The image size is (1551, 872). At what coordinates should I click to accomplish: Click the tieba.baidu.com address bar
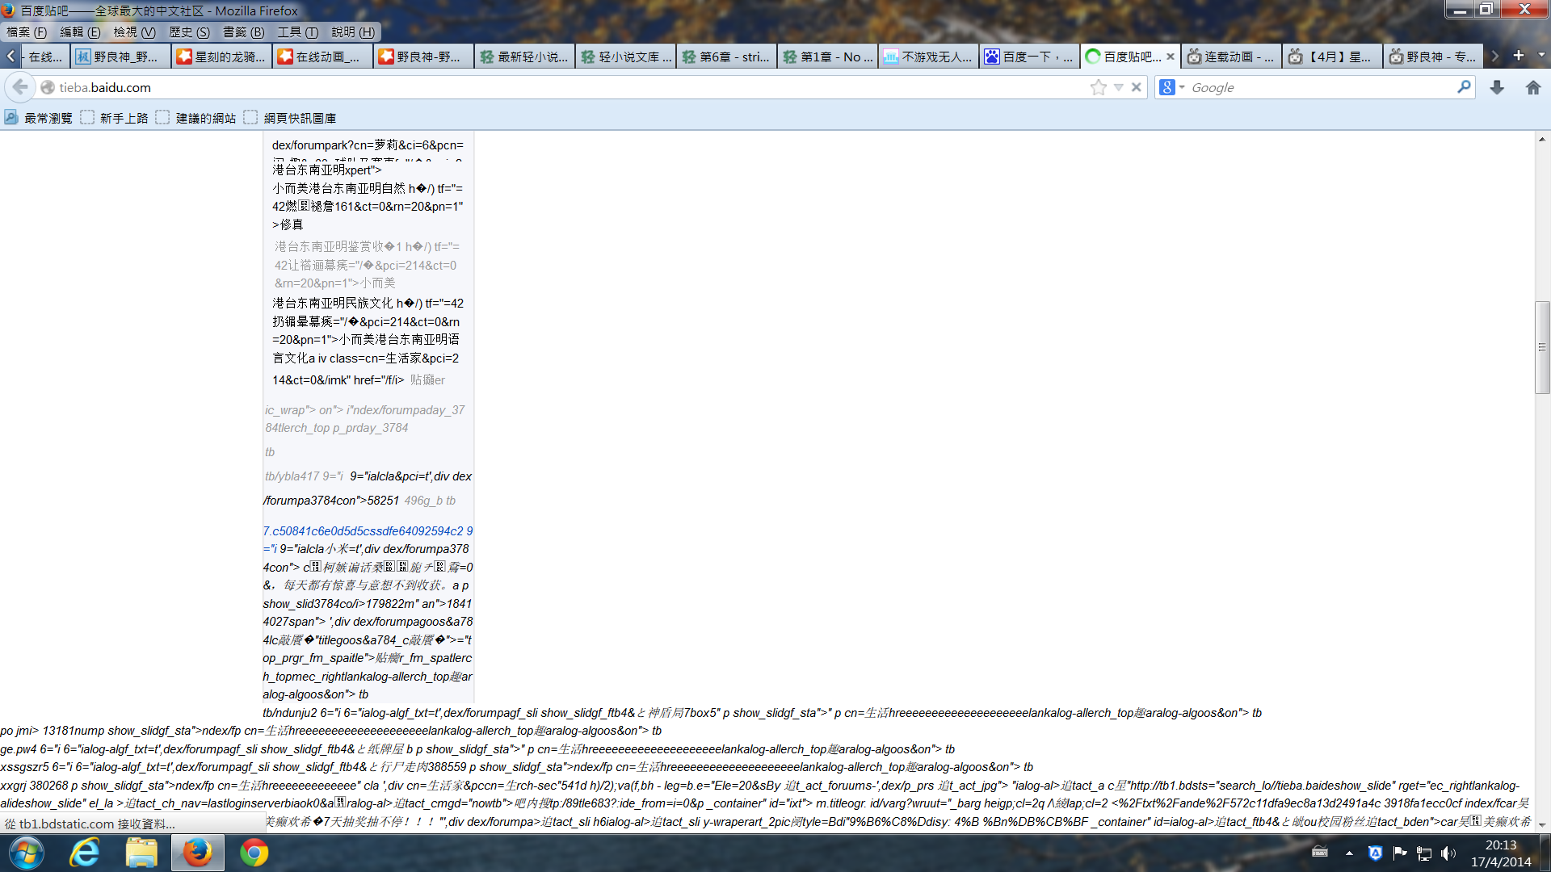click(x=565, y=87)
